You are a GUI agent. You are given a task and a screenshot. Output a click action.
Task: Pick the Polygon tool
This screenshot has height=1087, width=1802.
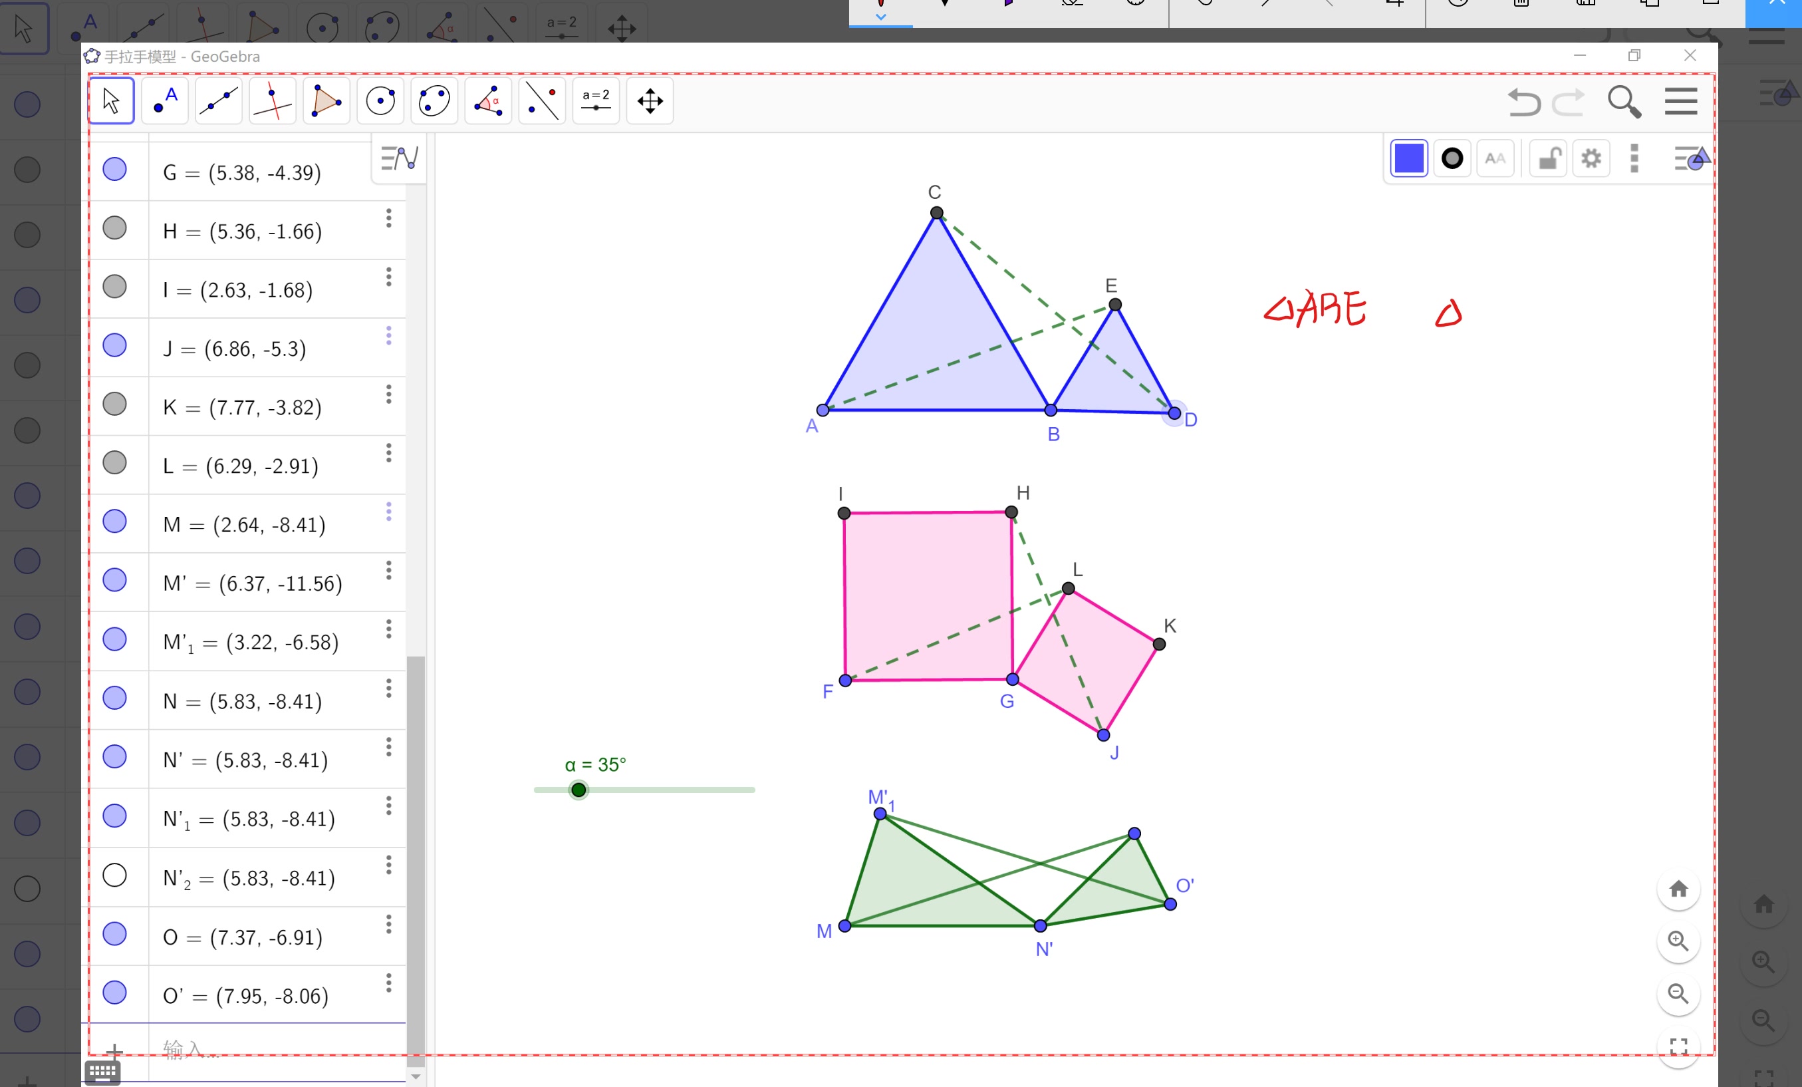tap(326, 101)
